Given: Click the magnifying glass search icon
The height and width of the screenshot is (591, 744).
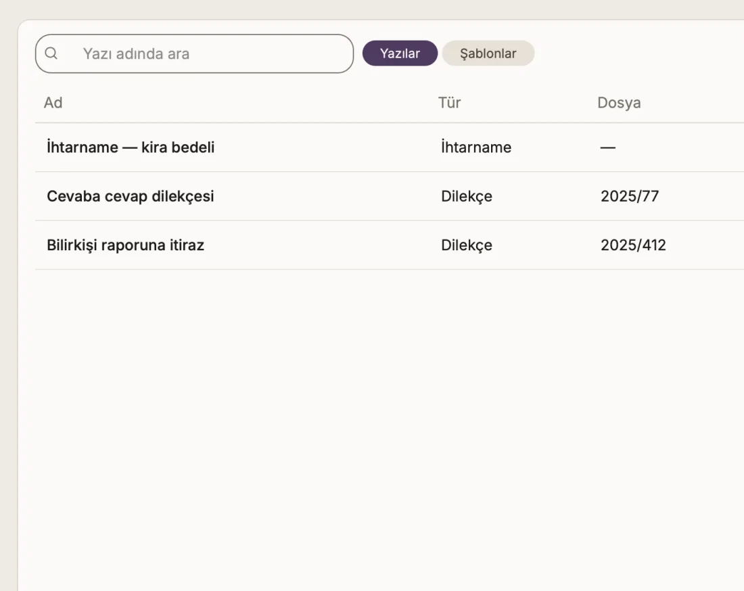Looking at the screenshot, I should point(51,53).
